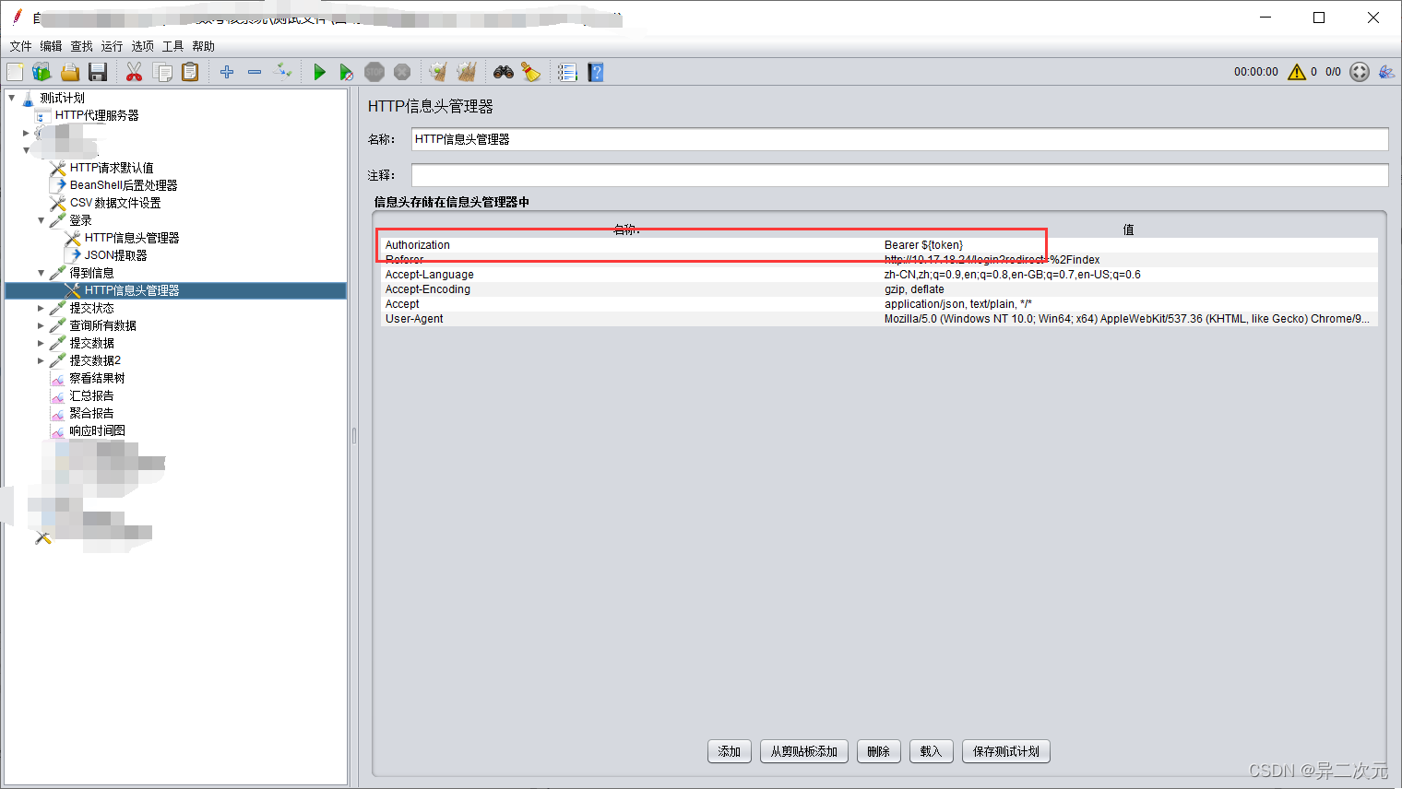Open the 编辑 menu
This screenshot has width=1402, height=789.
click(x=52, y=46)
